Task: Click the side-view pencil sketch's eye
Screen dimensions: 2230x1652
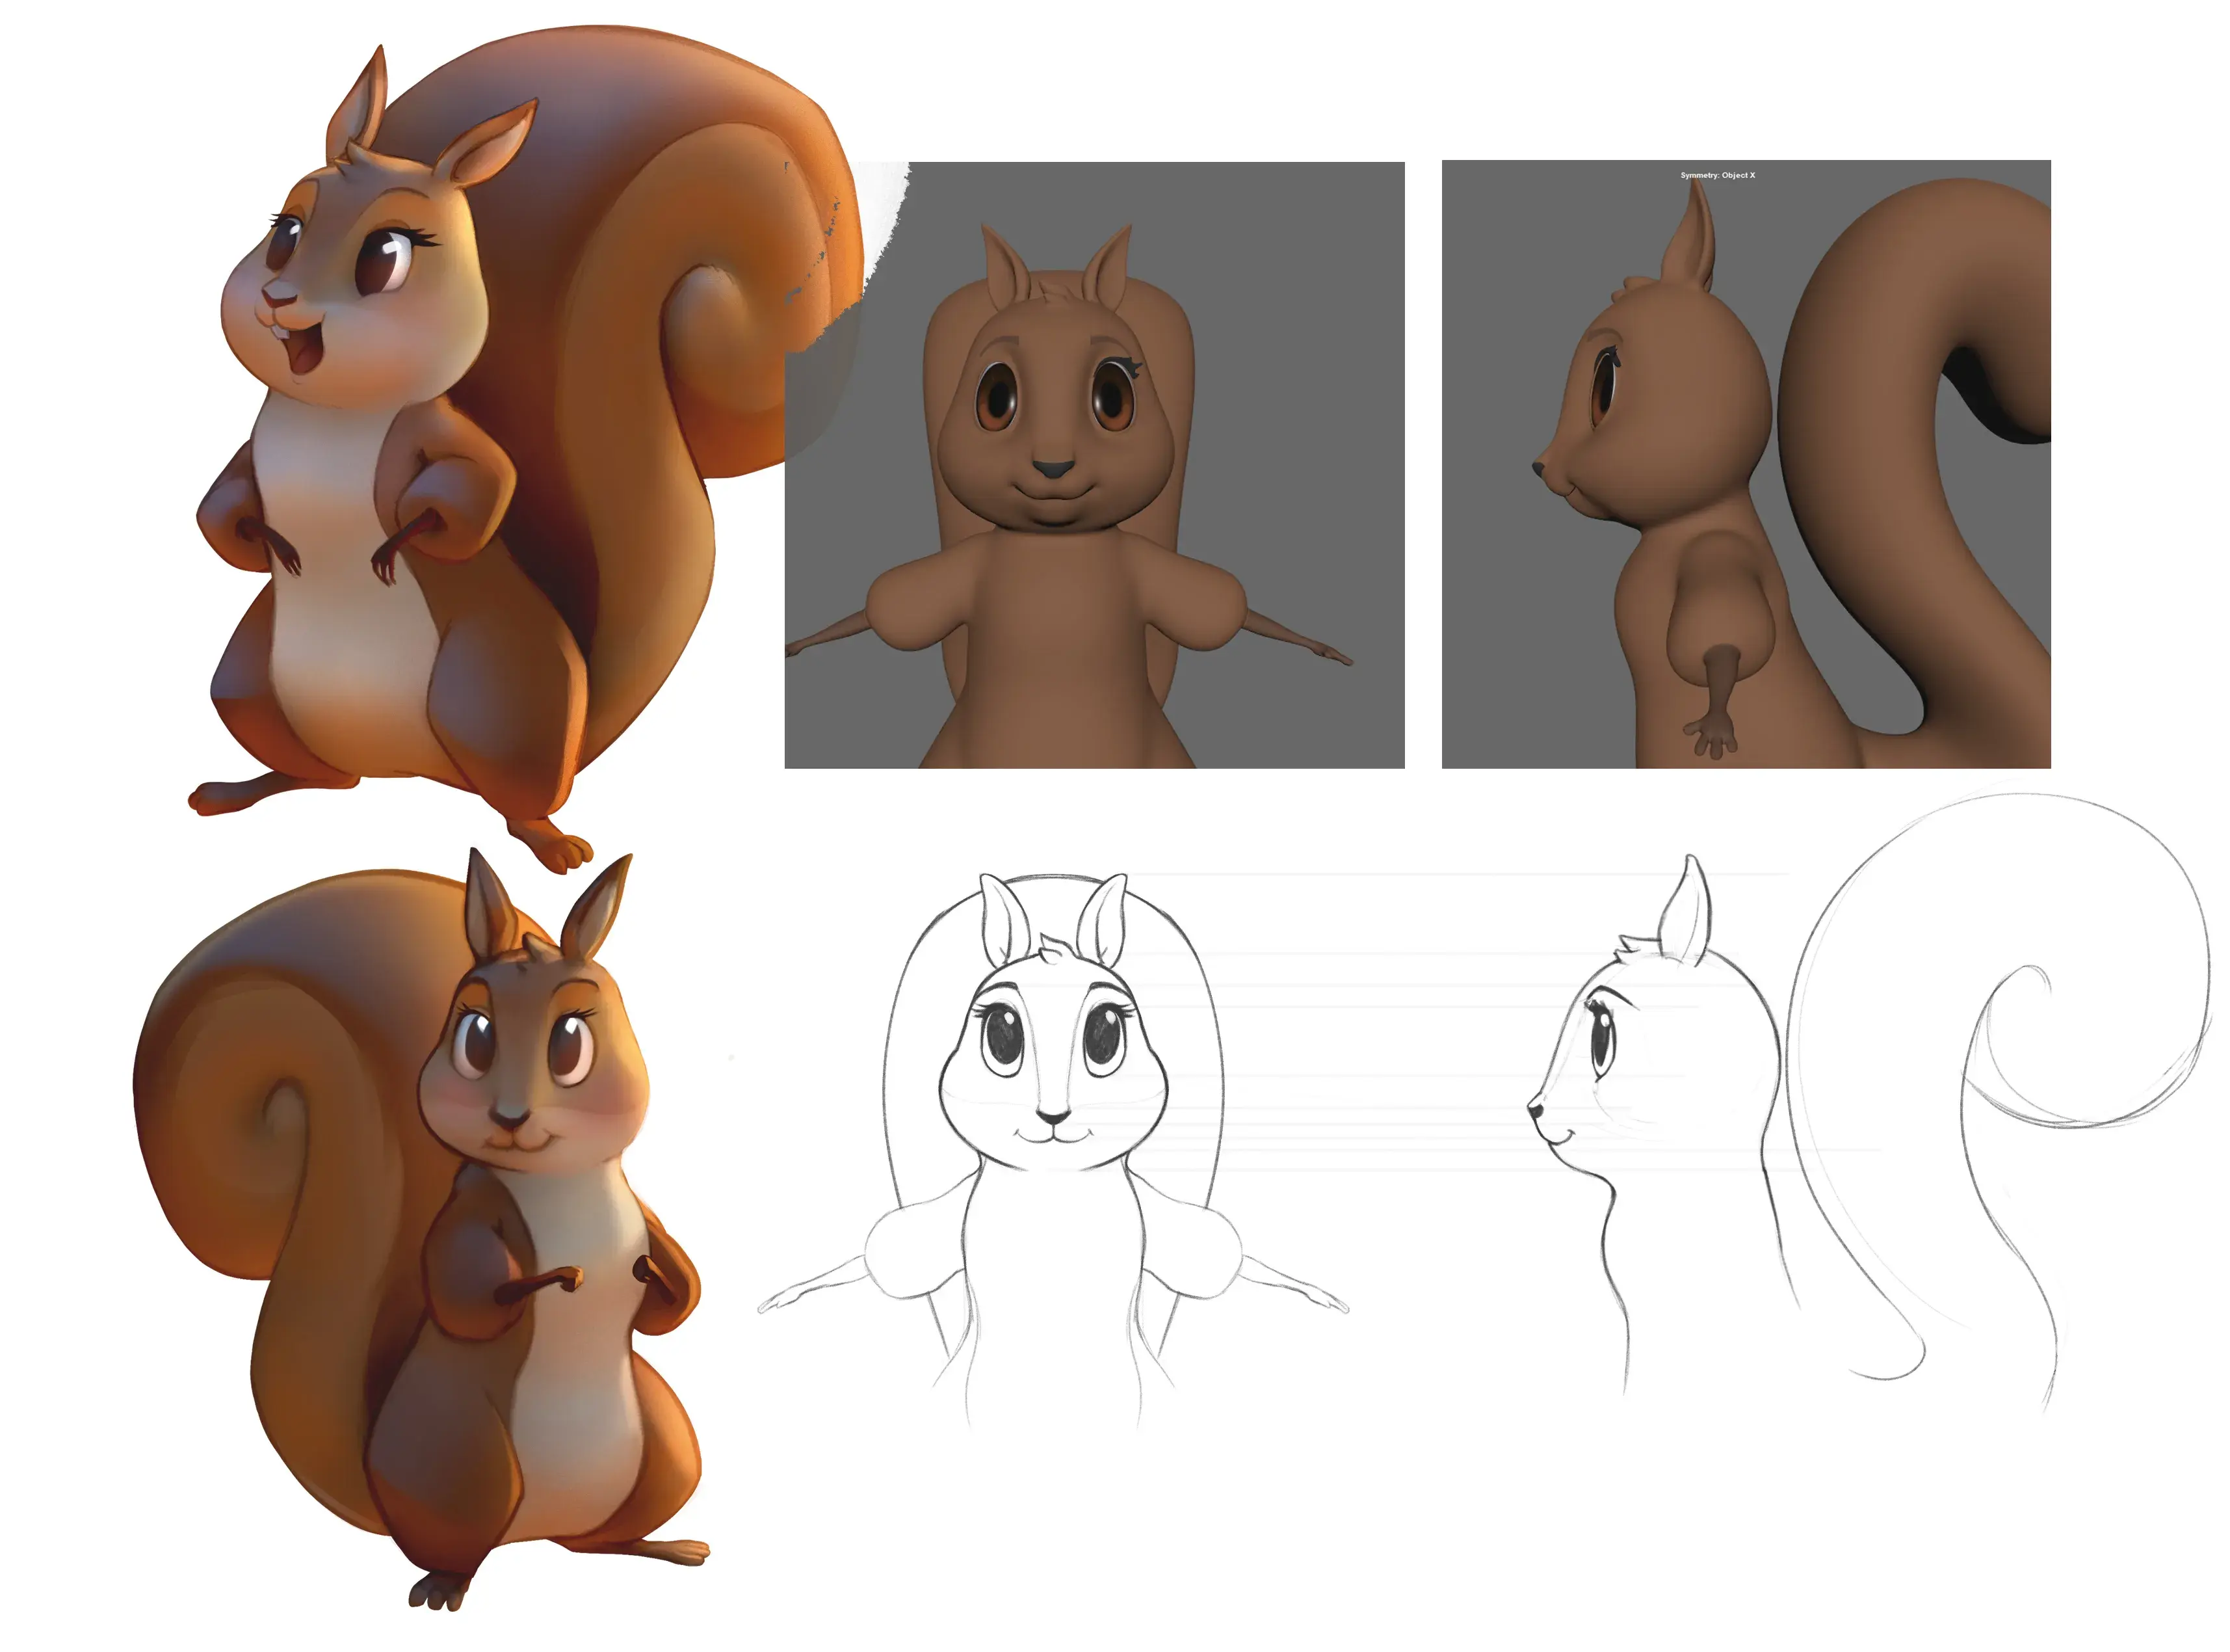Action: [x=1601, y=1040]
